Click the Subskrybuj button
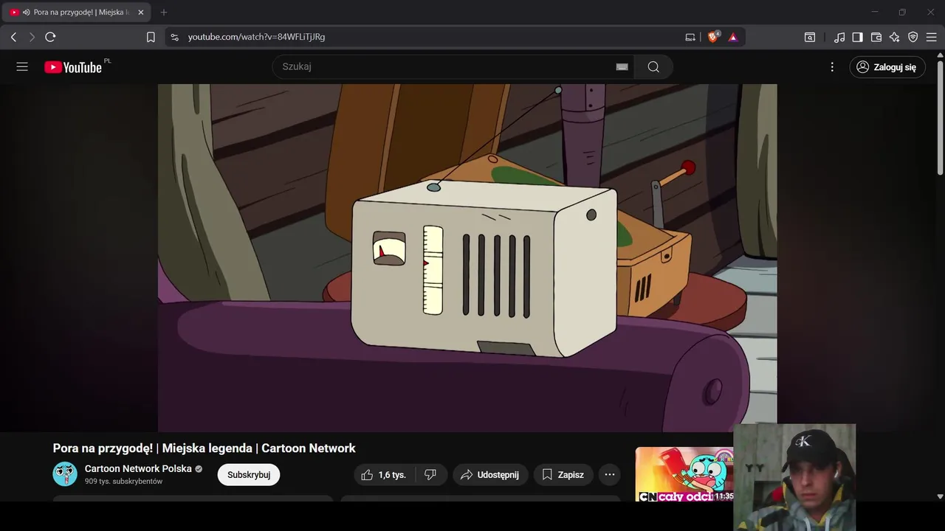The width and height of the screenshot is (945, 531). [x=249, y=474]
